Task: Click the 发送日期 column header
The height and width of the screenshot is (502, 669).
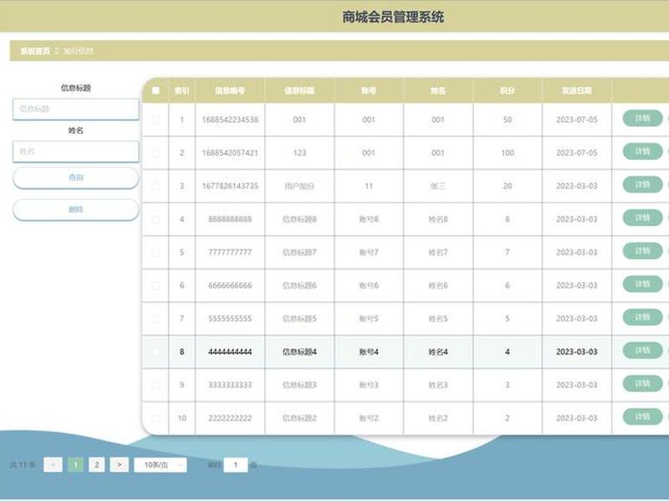Action: (x=577, y=90)
